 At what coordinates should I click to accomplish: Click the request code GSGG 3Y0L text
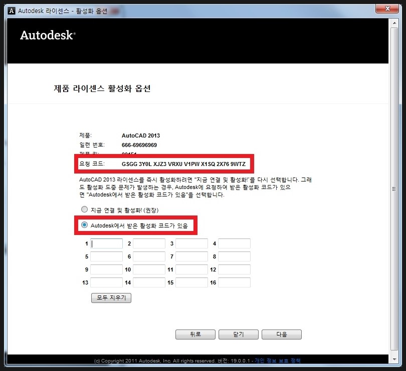pos(183,164)
